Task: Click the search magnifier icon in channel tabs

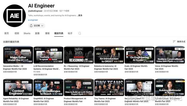Action: tap(79, 33)
